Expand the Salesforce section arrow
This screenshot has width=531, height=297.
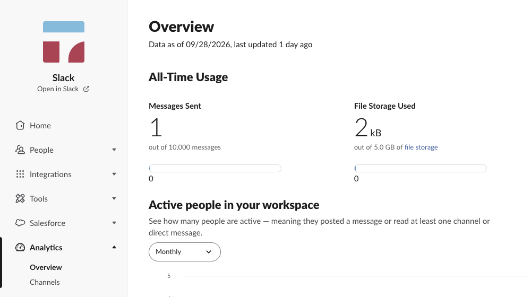point(114,223)
